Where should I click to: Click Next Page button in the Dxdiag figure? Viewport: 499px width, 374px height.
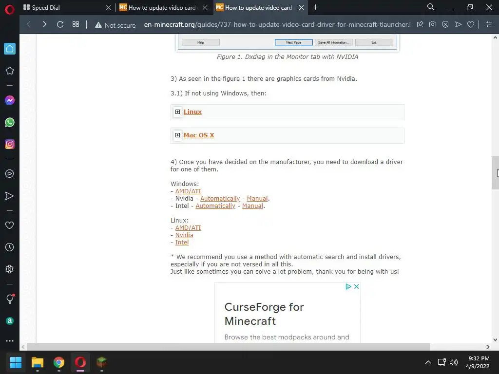[x=294, y=42]
